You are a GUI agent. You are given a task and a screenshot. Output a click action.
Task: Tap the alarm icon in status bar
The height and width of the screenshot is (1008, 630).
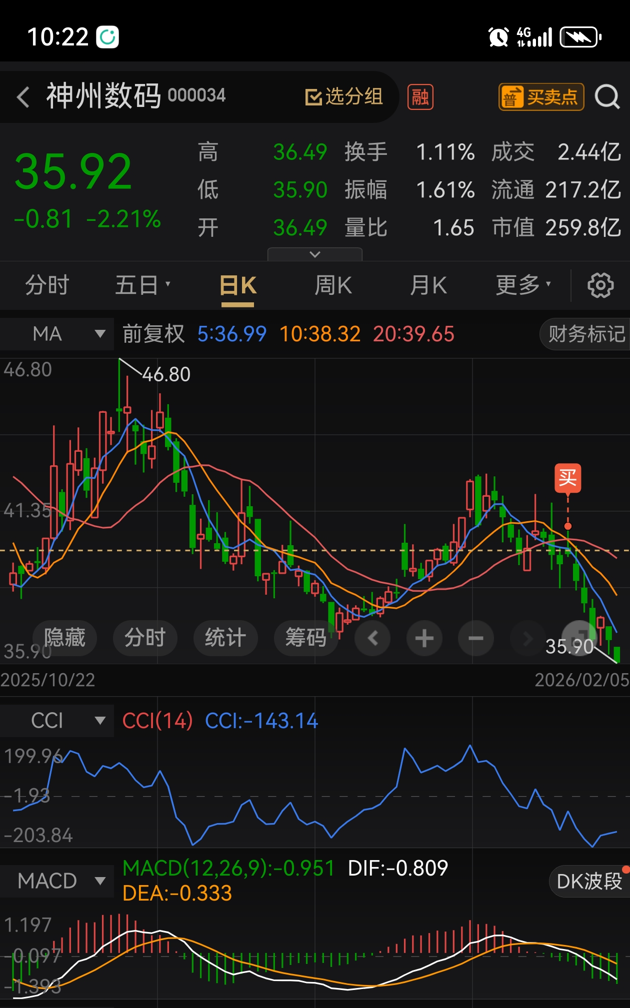click(x=498, y=37)
